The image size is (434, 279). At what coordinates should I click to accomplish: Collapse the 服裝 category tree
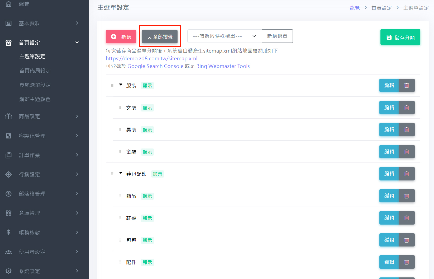pyautogui.click(x=121, y=85)
